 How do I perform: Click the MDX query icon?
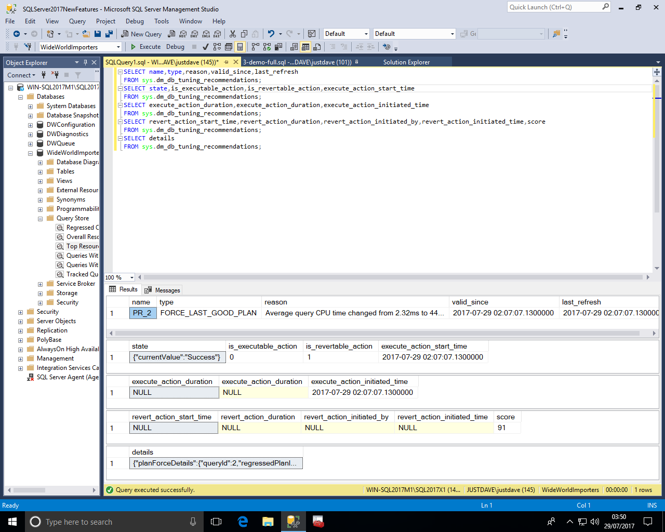[183, 34]
